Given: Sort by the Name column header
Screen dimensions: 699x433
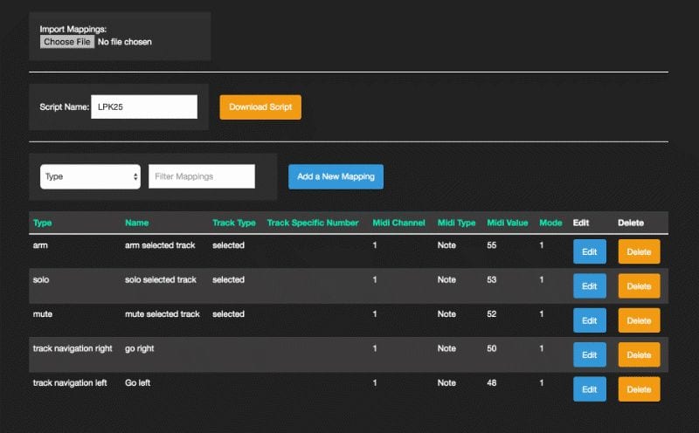Looking at the screenshot, I should pyautogui.click(x=136, y=223).
